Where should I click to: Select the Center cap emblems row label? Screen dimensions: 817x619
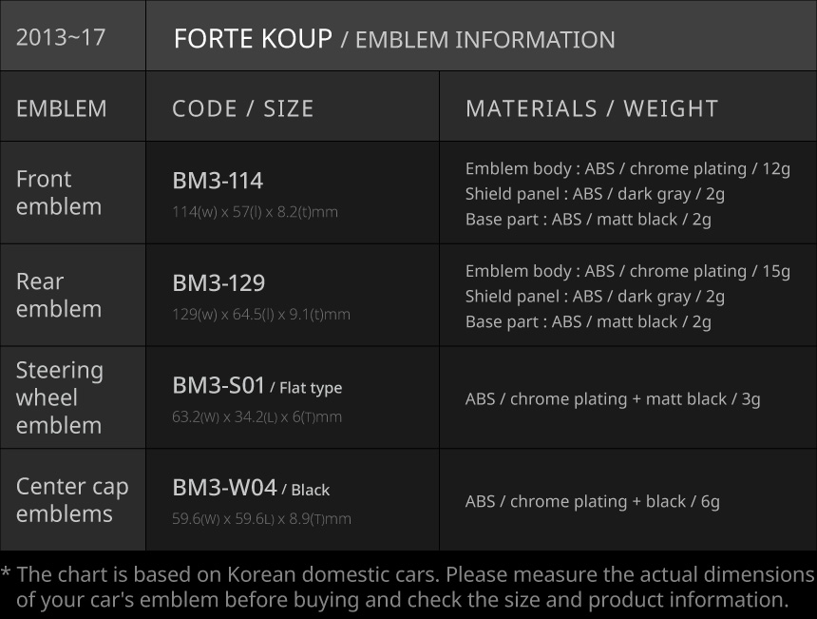click(72, 500)
